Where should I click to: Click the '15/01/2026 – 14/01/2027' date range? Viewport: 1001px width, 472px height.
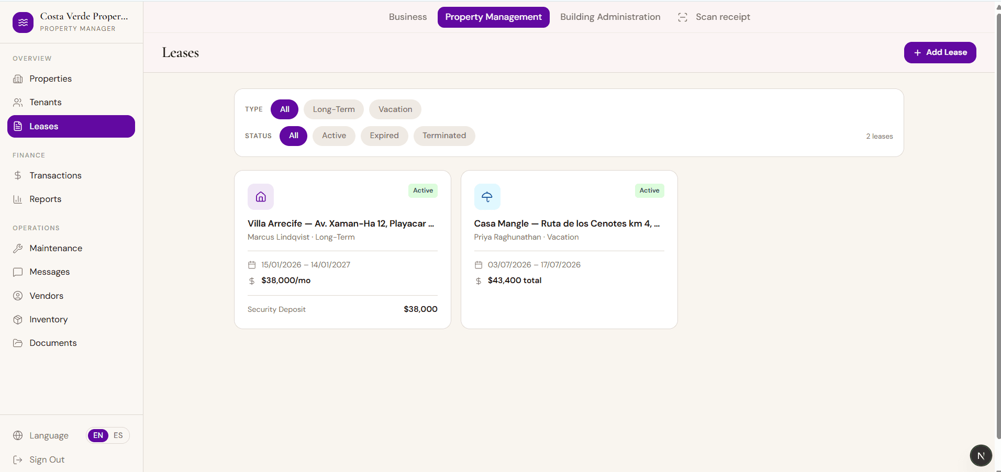(x=306, y=265)
